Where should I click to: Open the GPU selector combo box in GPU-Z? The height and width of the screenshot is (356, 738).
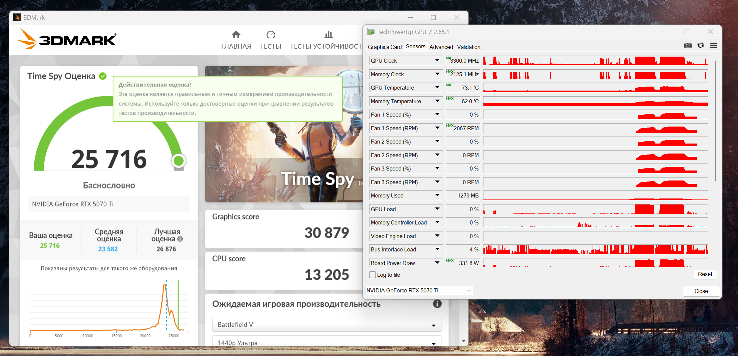419,290
